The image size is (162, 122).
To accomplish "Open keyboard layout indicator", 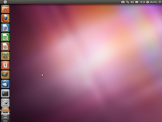I will click(x=123, y=2).
